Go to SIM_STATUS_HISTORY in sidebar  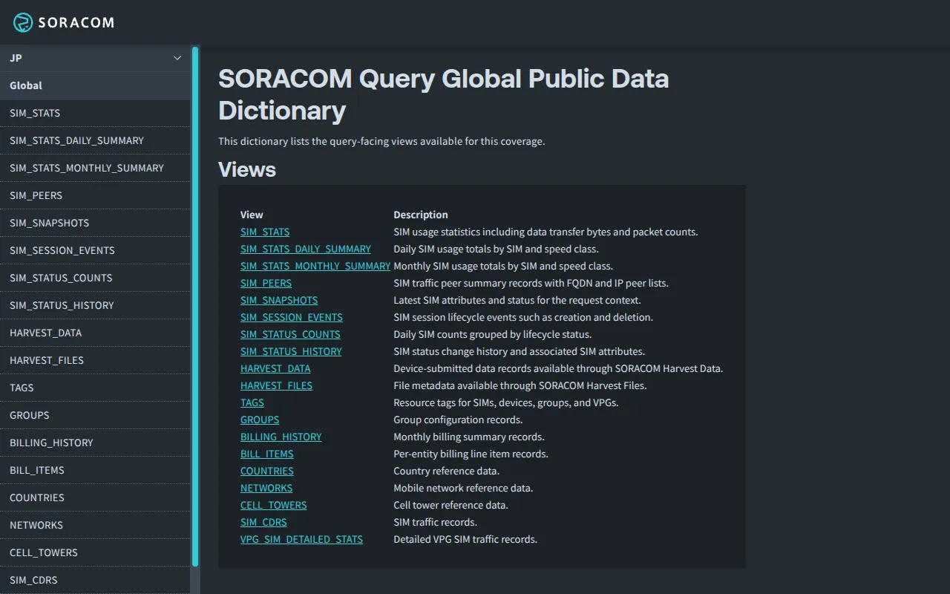pyautogui.click(x=95, y=305)
